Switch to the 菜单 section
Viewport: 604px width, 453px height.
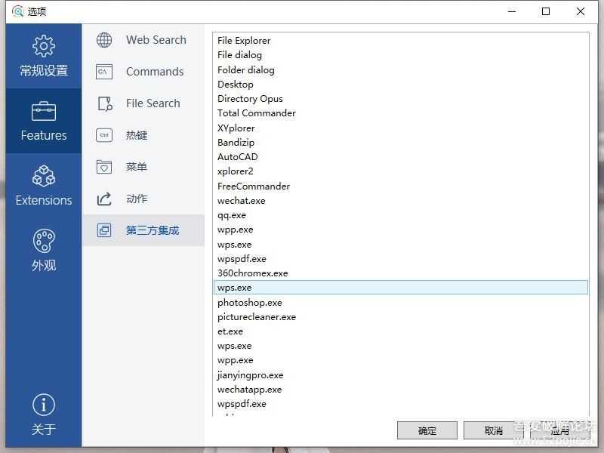pos(136,167)
